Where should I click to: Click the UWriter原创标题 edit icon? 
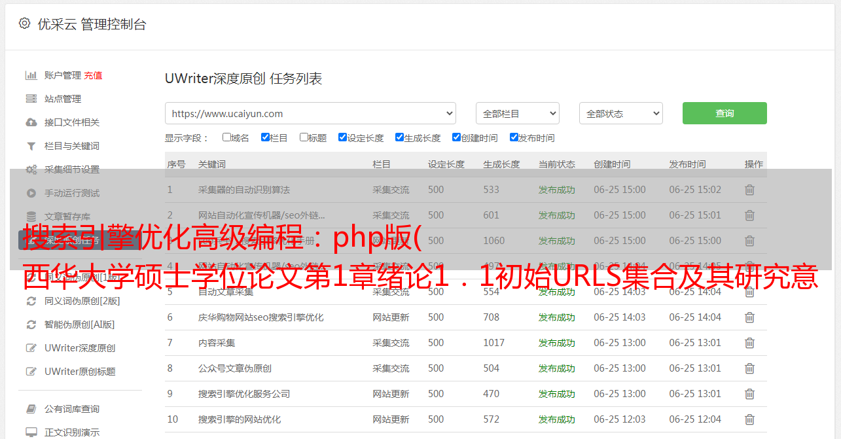point(31,372)
